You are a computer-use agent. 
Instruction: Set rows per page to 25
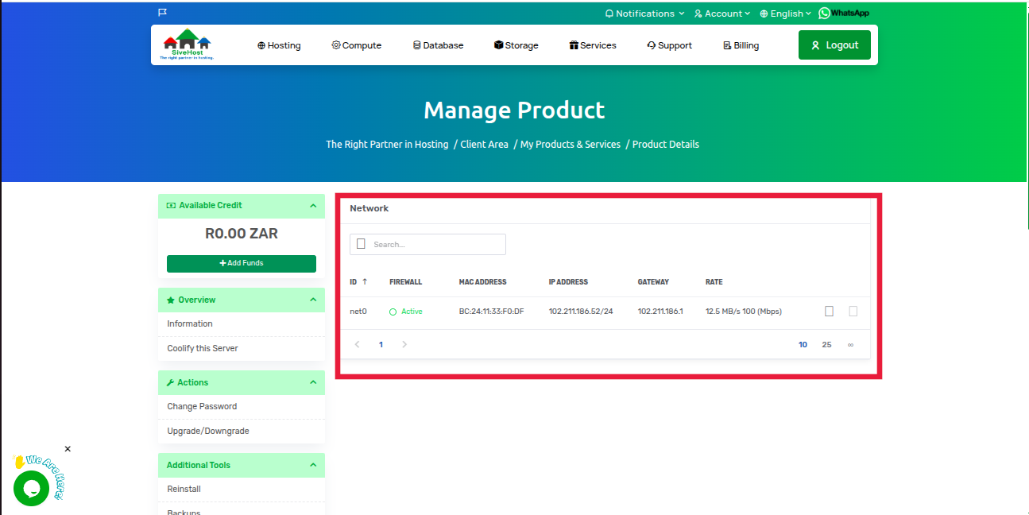point(827,344)
